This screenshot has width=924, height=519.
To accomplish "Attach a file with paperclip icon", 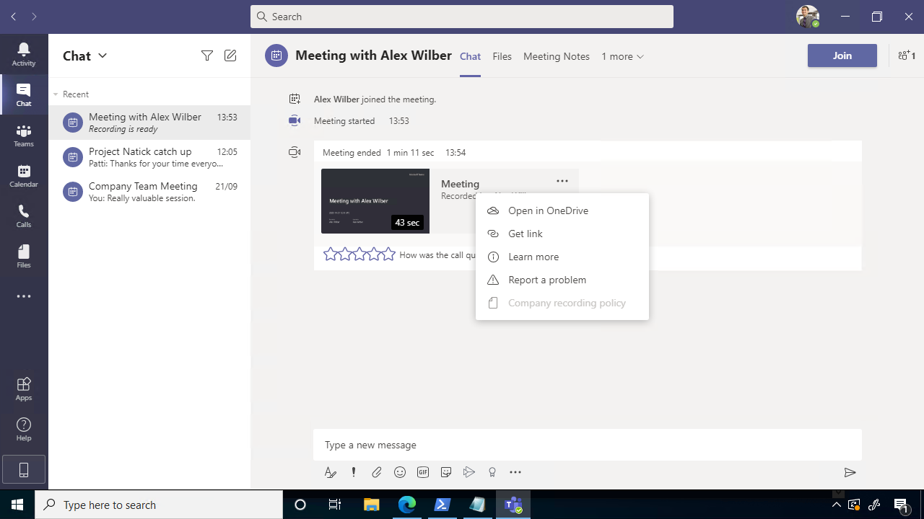I will coord(377,472).
